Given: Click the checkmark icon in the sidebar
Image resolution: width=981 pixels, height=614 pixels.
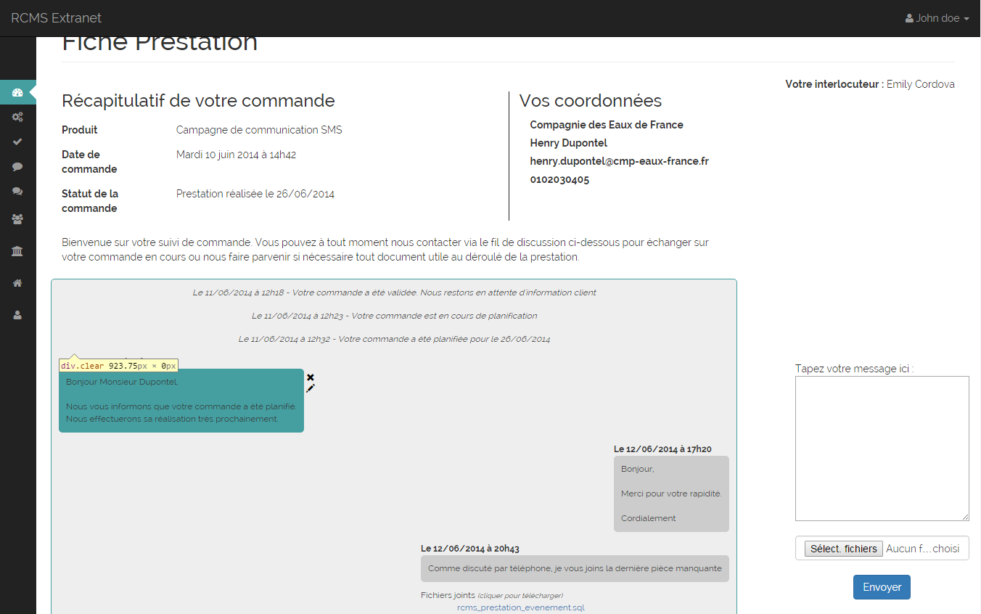Looking at the screenshot, I should click(x=17, y=142).
